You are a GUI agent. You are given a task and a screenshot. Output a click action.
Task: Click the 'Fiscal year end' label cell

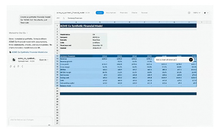pos(76,45)
